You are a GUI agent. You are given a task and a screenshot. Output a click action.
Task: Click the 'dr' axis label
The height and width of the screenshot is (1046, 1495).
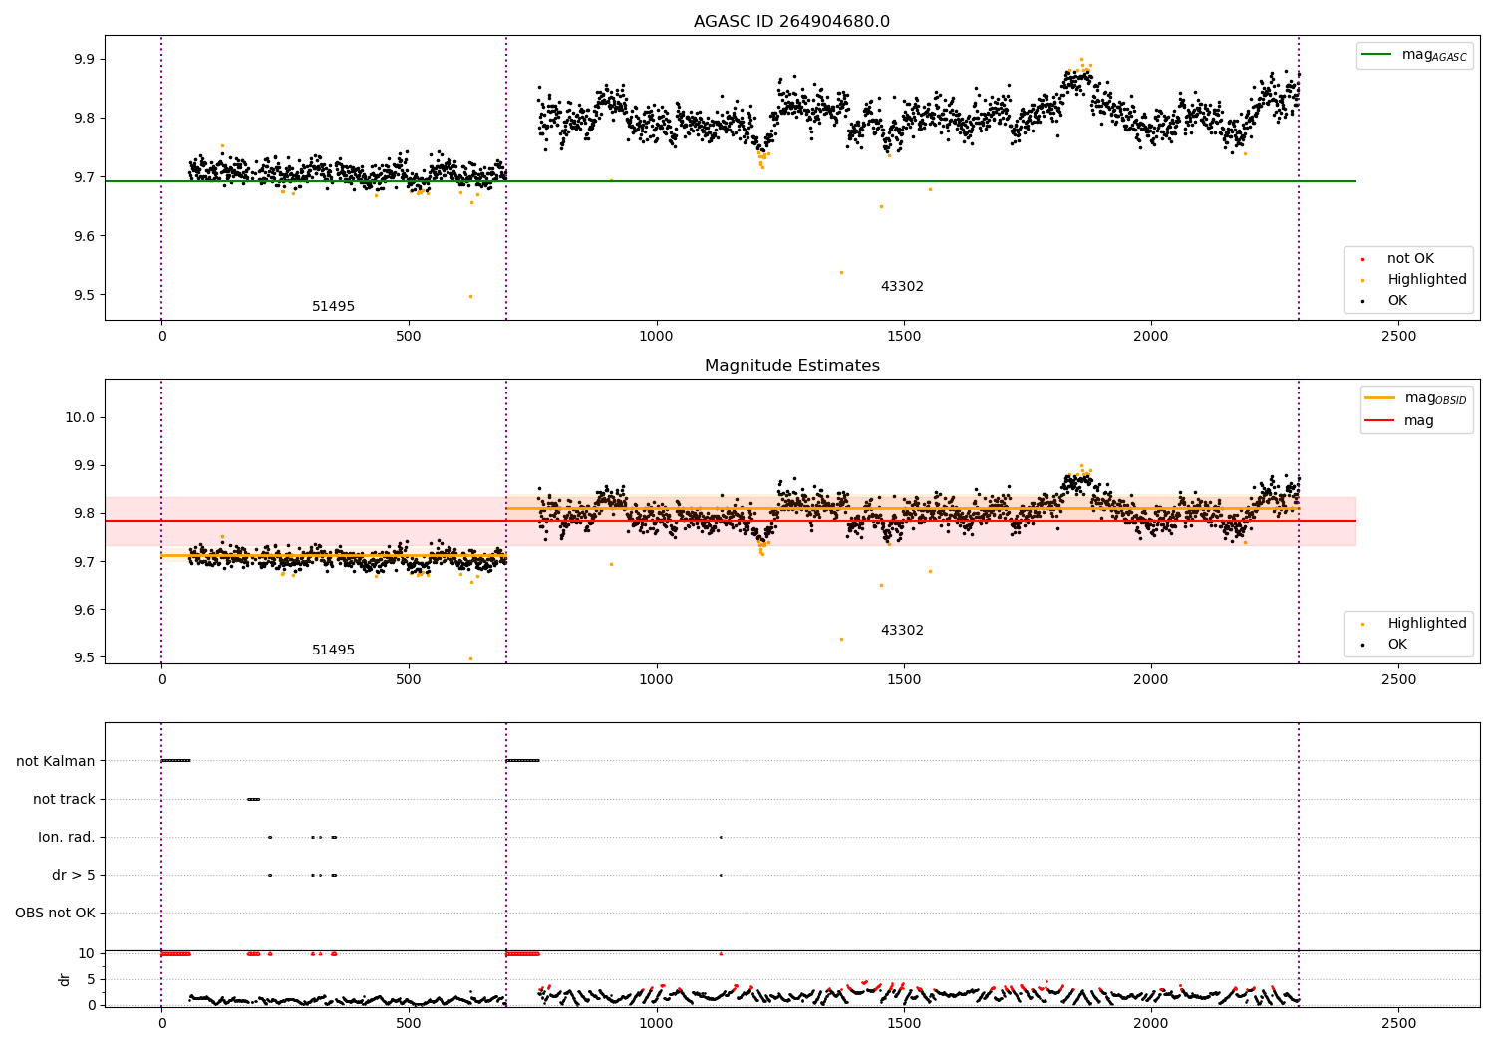click(x=65, y=979)
